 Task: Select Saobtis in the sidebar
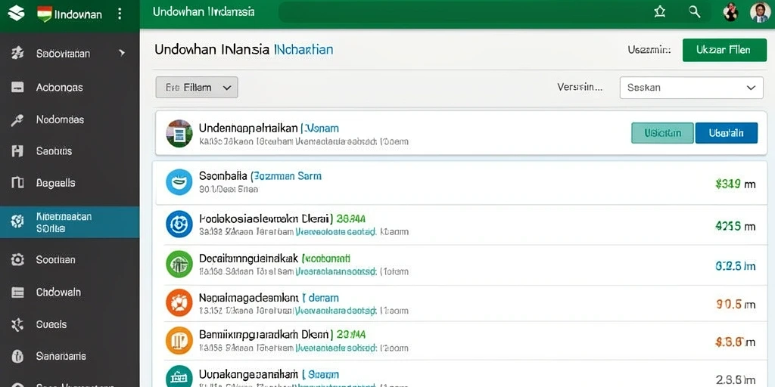(x=54, y=151)
